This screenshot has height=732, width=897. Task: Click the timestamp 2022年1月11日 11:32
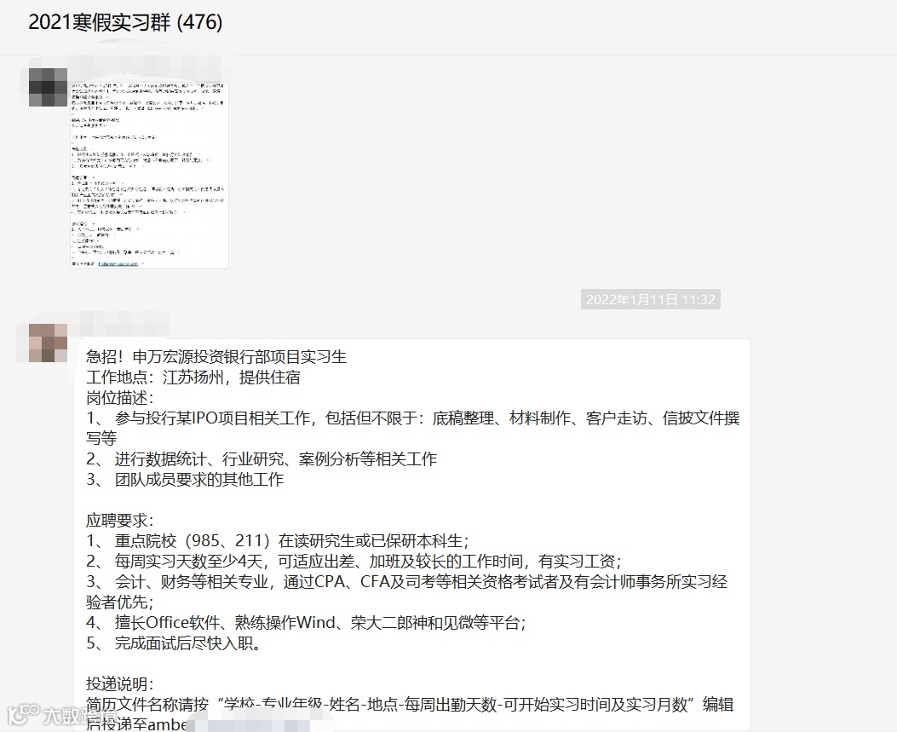[x=651, y=299]
